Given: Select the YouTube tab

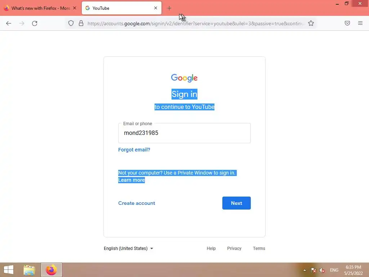Looking at the screenshot, I should [x=121, y=8].
